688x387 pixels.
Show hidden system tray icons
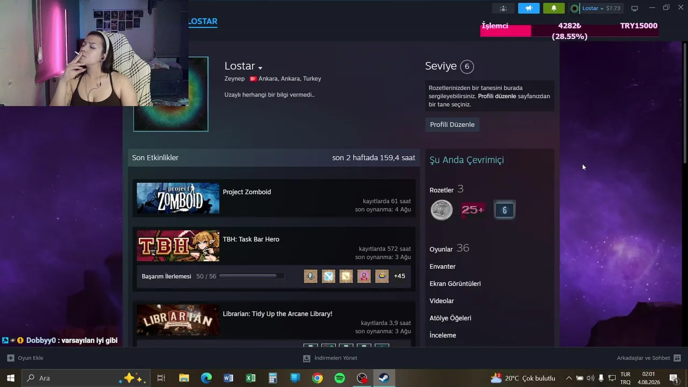click(x=569, y=378)
